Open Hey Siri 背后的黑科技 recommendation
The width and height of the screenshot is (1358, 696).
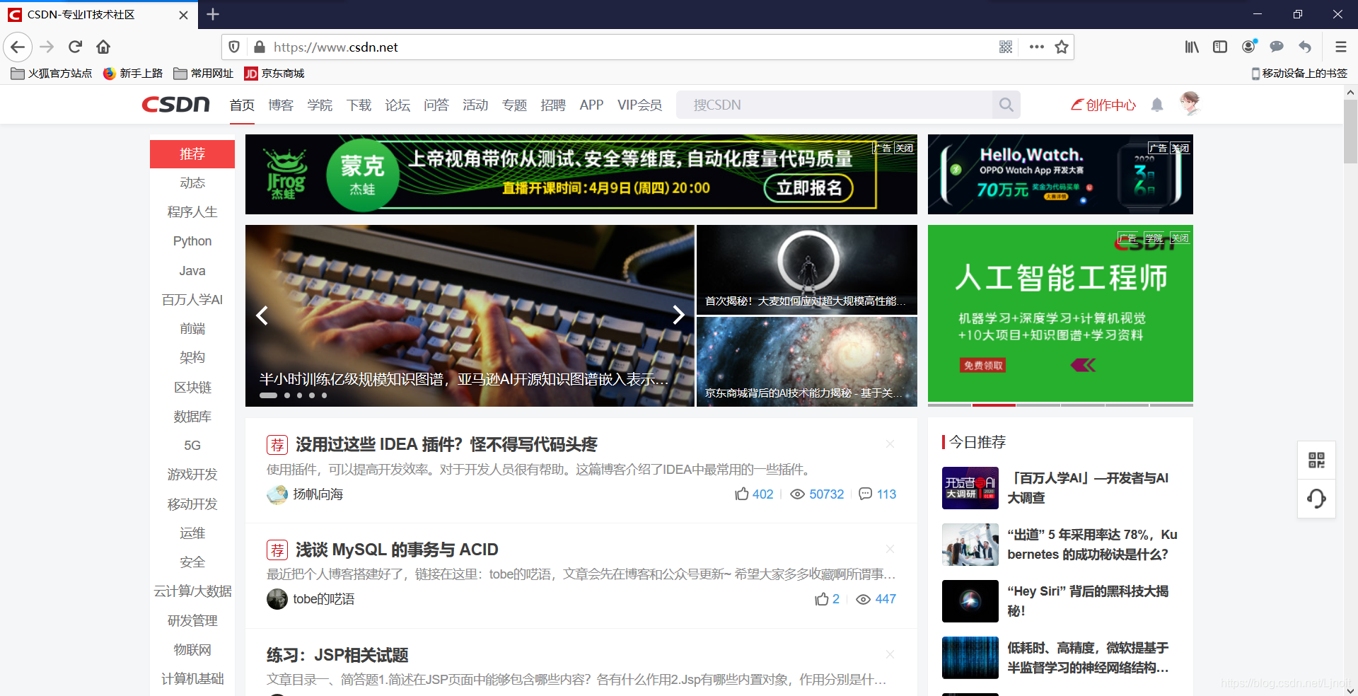pos(1088,601)
